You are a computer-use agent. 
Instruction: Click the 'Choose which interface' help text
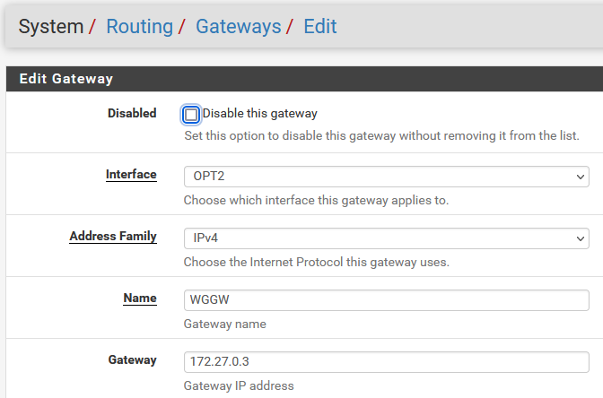point(316,200)
